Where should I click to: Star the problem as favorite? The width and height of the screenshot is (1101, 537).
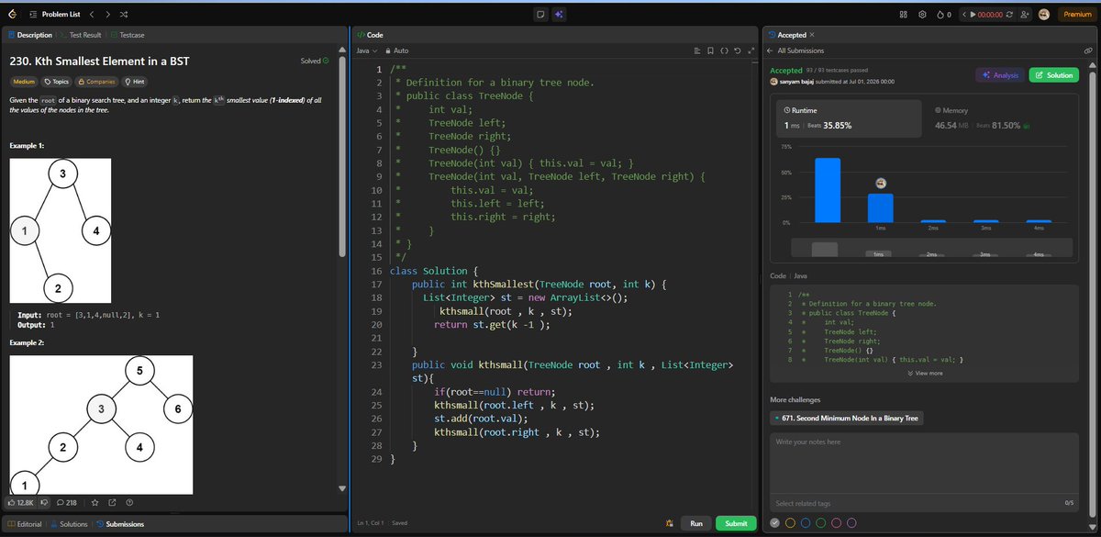coord(95,502)
